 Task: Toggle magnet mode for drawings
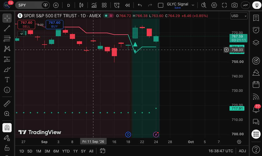point(7,128)
